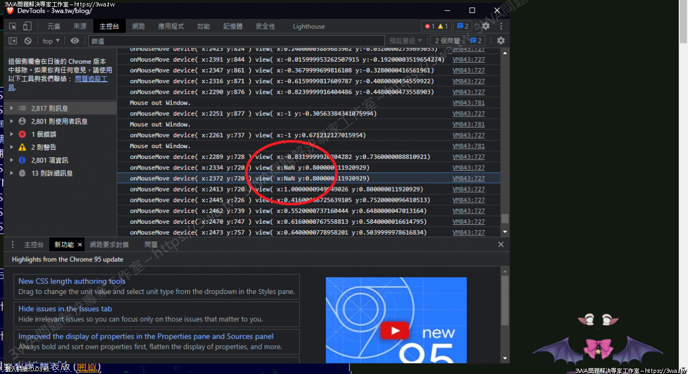Open the drawer three-dot menu
This screenshot has width=688, height=374.
[x=13, y=245]
